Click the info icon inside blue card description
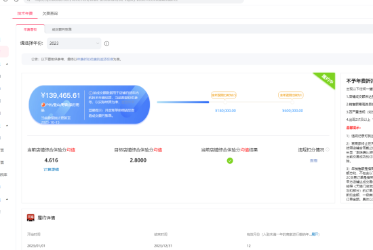 coord(91,93)
